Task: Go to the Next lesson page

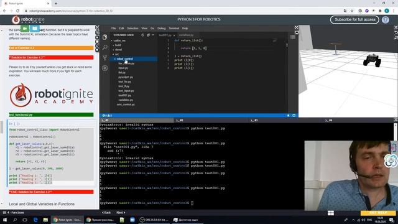Action: click(x=121, y=213)
